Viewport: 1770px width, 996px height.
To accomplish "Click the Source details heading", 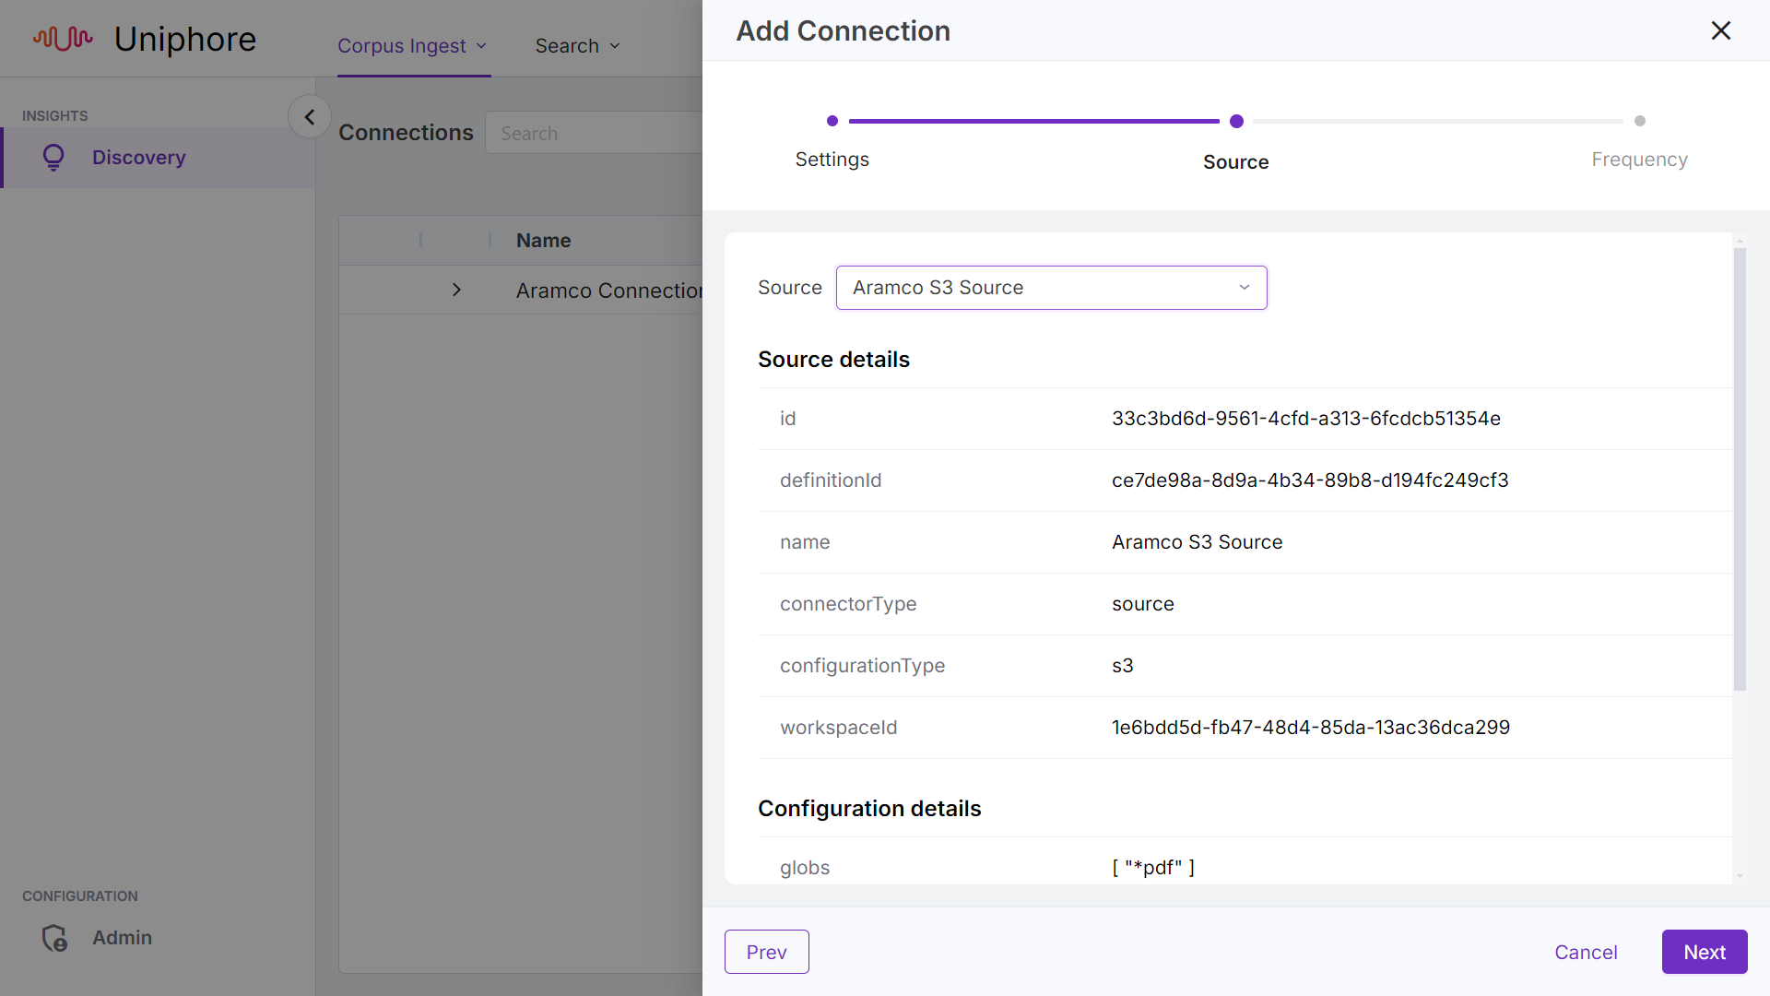I will tap(833, 360).
